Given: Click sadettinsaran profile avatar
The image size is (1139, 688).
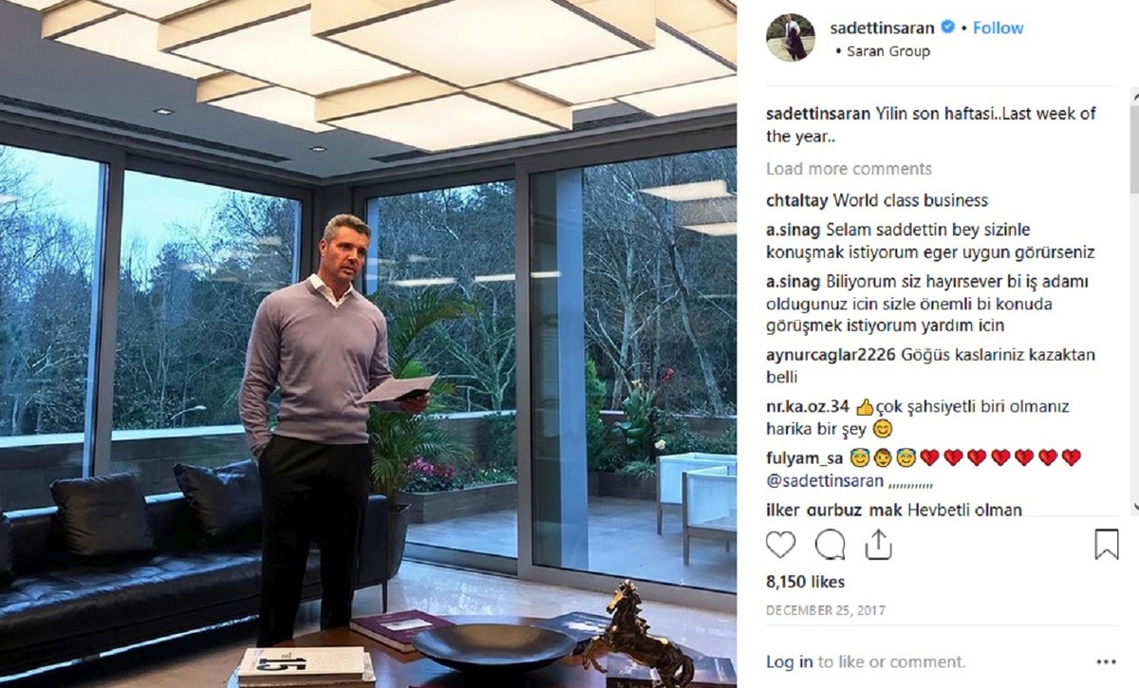Looking at the screenshot, I should pos(790,38).
